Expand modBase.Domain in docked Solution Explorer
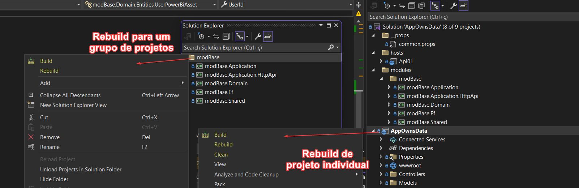Viewport: 579px width, 188px height. 389,105
